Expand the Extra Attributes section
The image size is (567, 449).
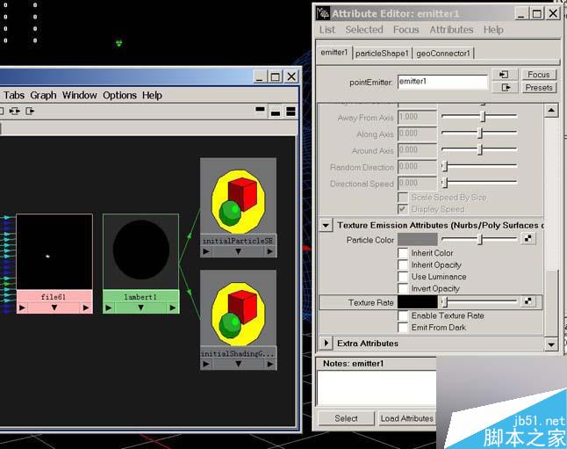click(x=326, y=343)
